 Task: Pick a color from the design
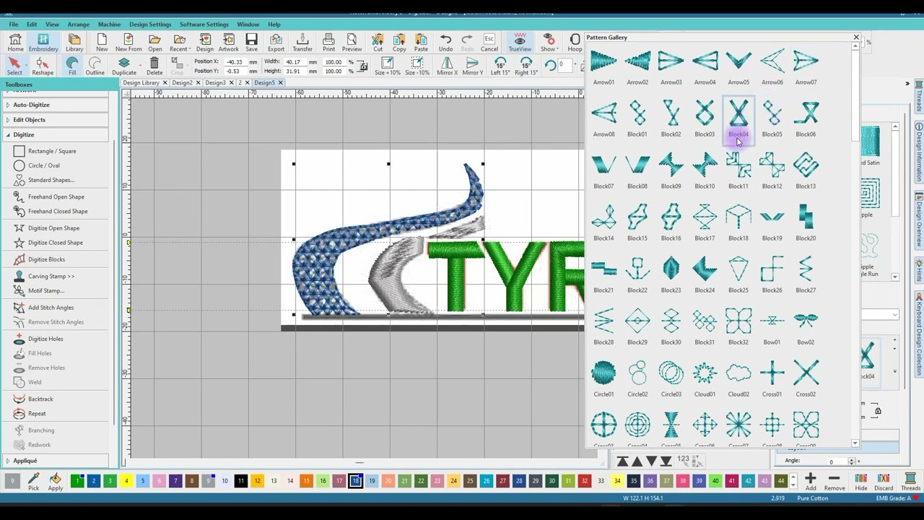pyautogui.click(x=33, y=482)
